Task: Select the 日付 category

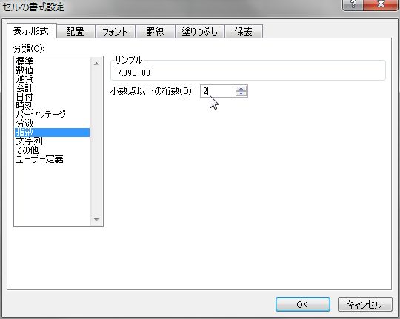Action: [53, 97]
